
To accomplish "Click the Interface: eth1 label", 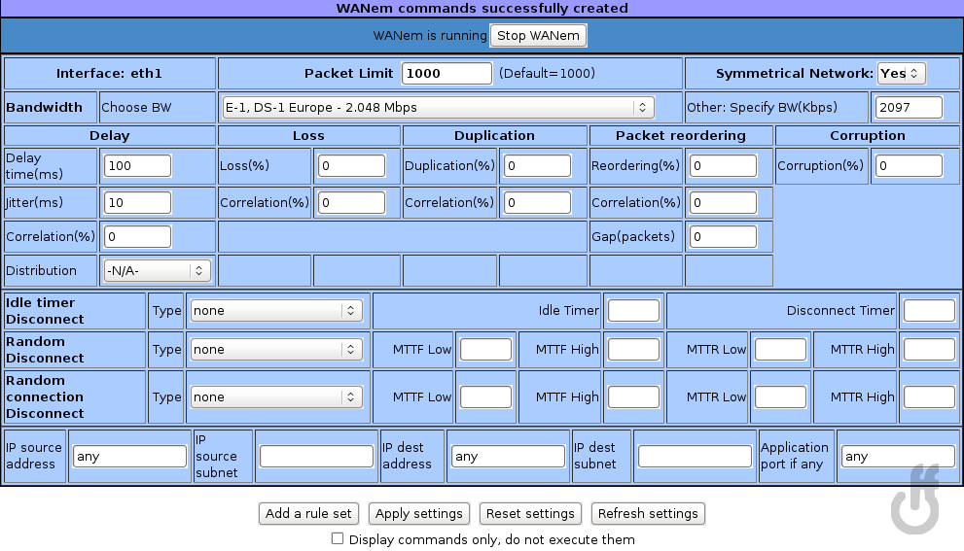I will pos(109,74).
